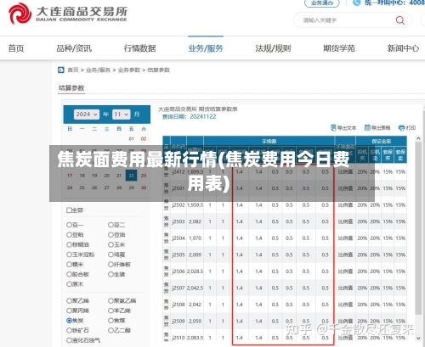Image resolution: width=425 pixels, height=347 pixels.
Task: Select the 豆二 radio button
Action: pos(110,225)
